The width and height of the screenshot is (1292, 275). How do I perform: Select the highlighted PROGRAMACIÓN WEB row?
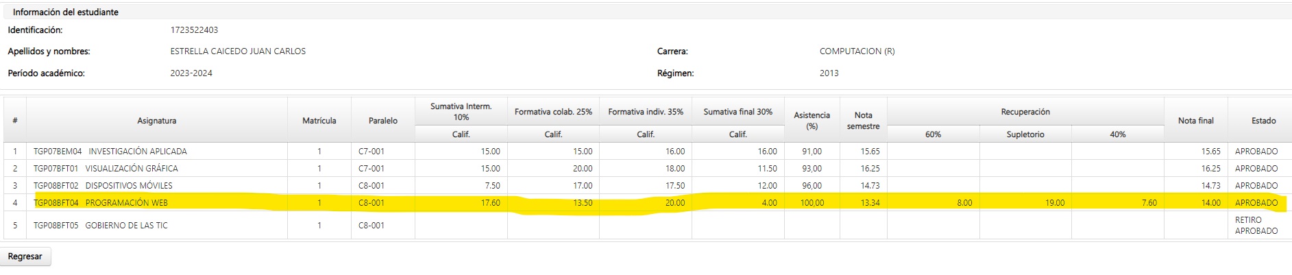coord(645,202)
